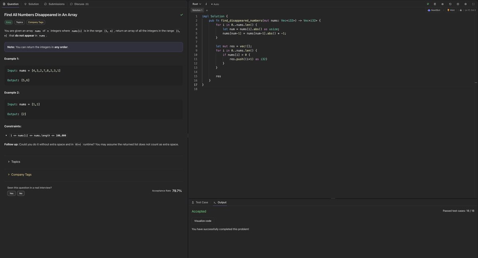478x258 pixels.
Task: Select No for seen in interview
Action: (21, 193)
